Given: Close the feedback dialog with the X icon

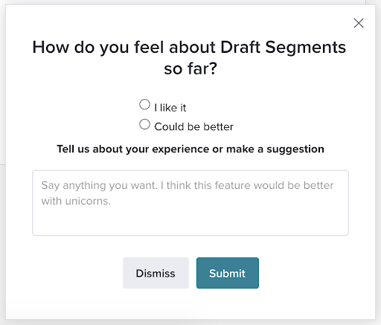Looking at the screenshot, I should 359,23.
